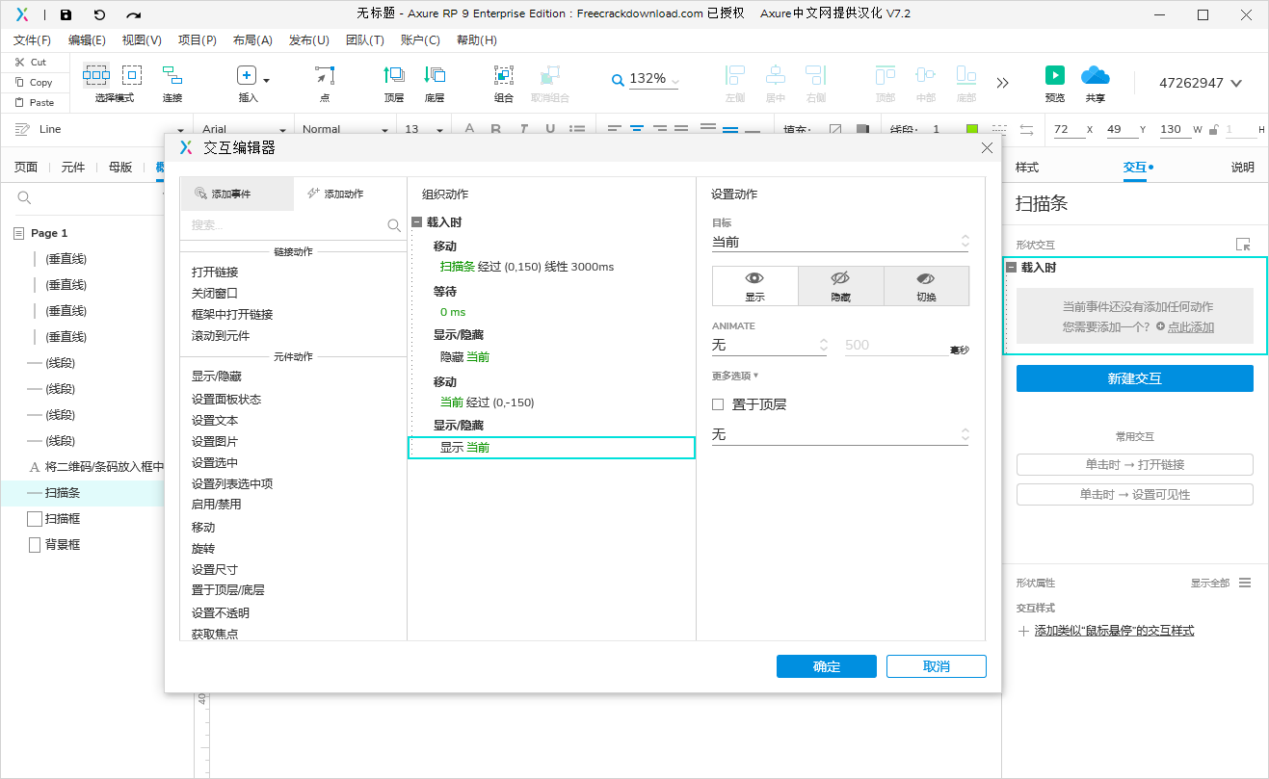Open the Arial font dropdown
This screenshot has width=1269, height=779.
(x=244, y=129)
